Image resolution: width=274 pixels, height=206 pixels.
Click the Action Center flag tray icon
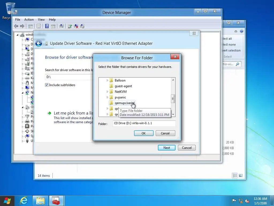point(234,201)
